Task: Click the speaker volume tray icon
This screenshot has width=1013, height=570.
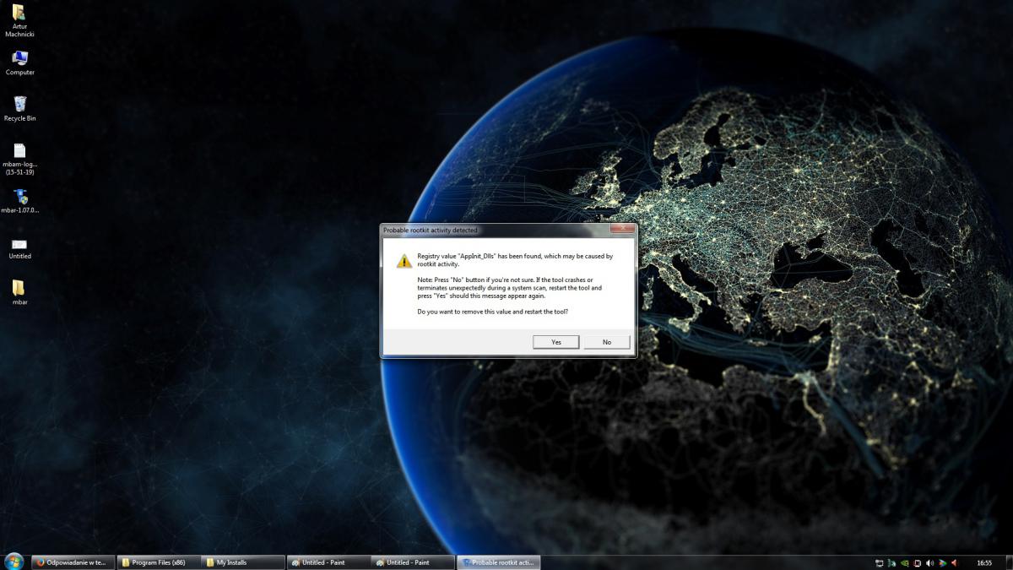Action: point(929,563)
